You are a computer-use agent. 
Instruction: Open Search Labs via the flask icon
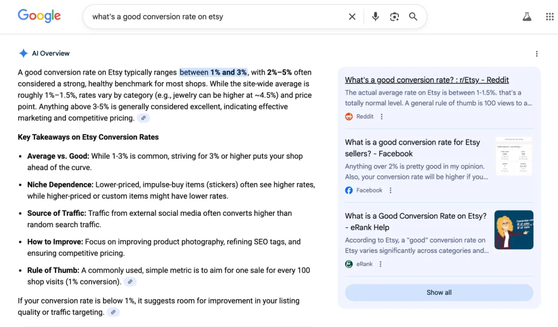pyautogui.click(x=526, y=16)
